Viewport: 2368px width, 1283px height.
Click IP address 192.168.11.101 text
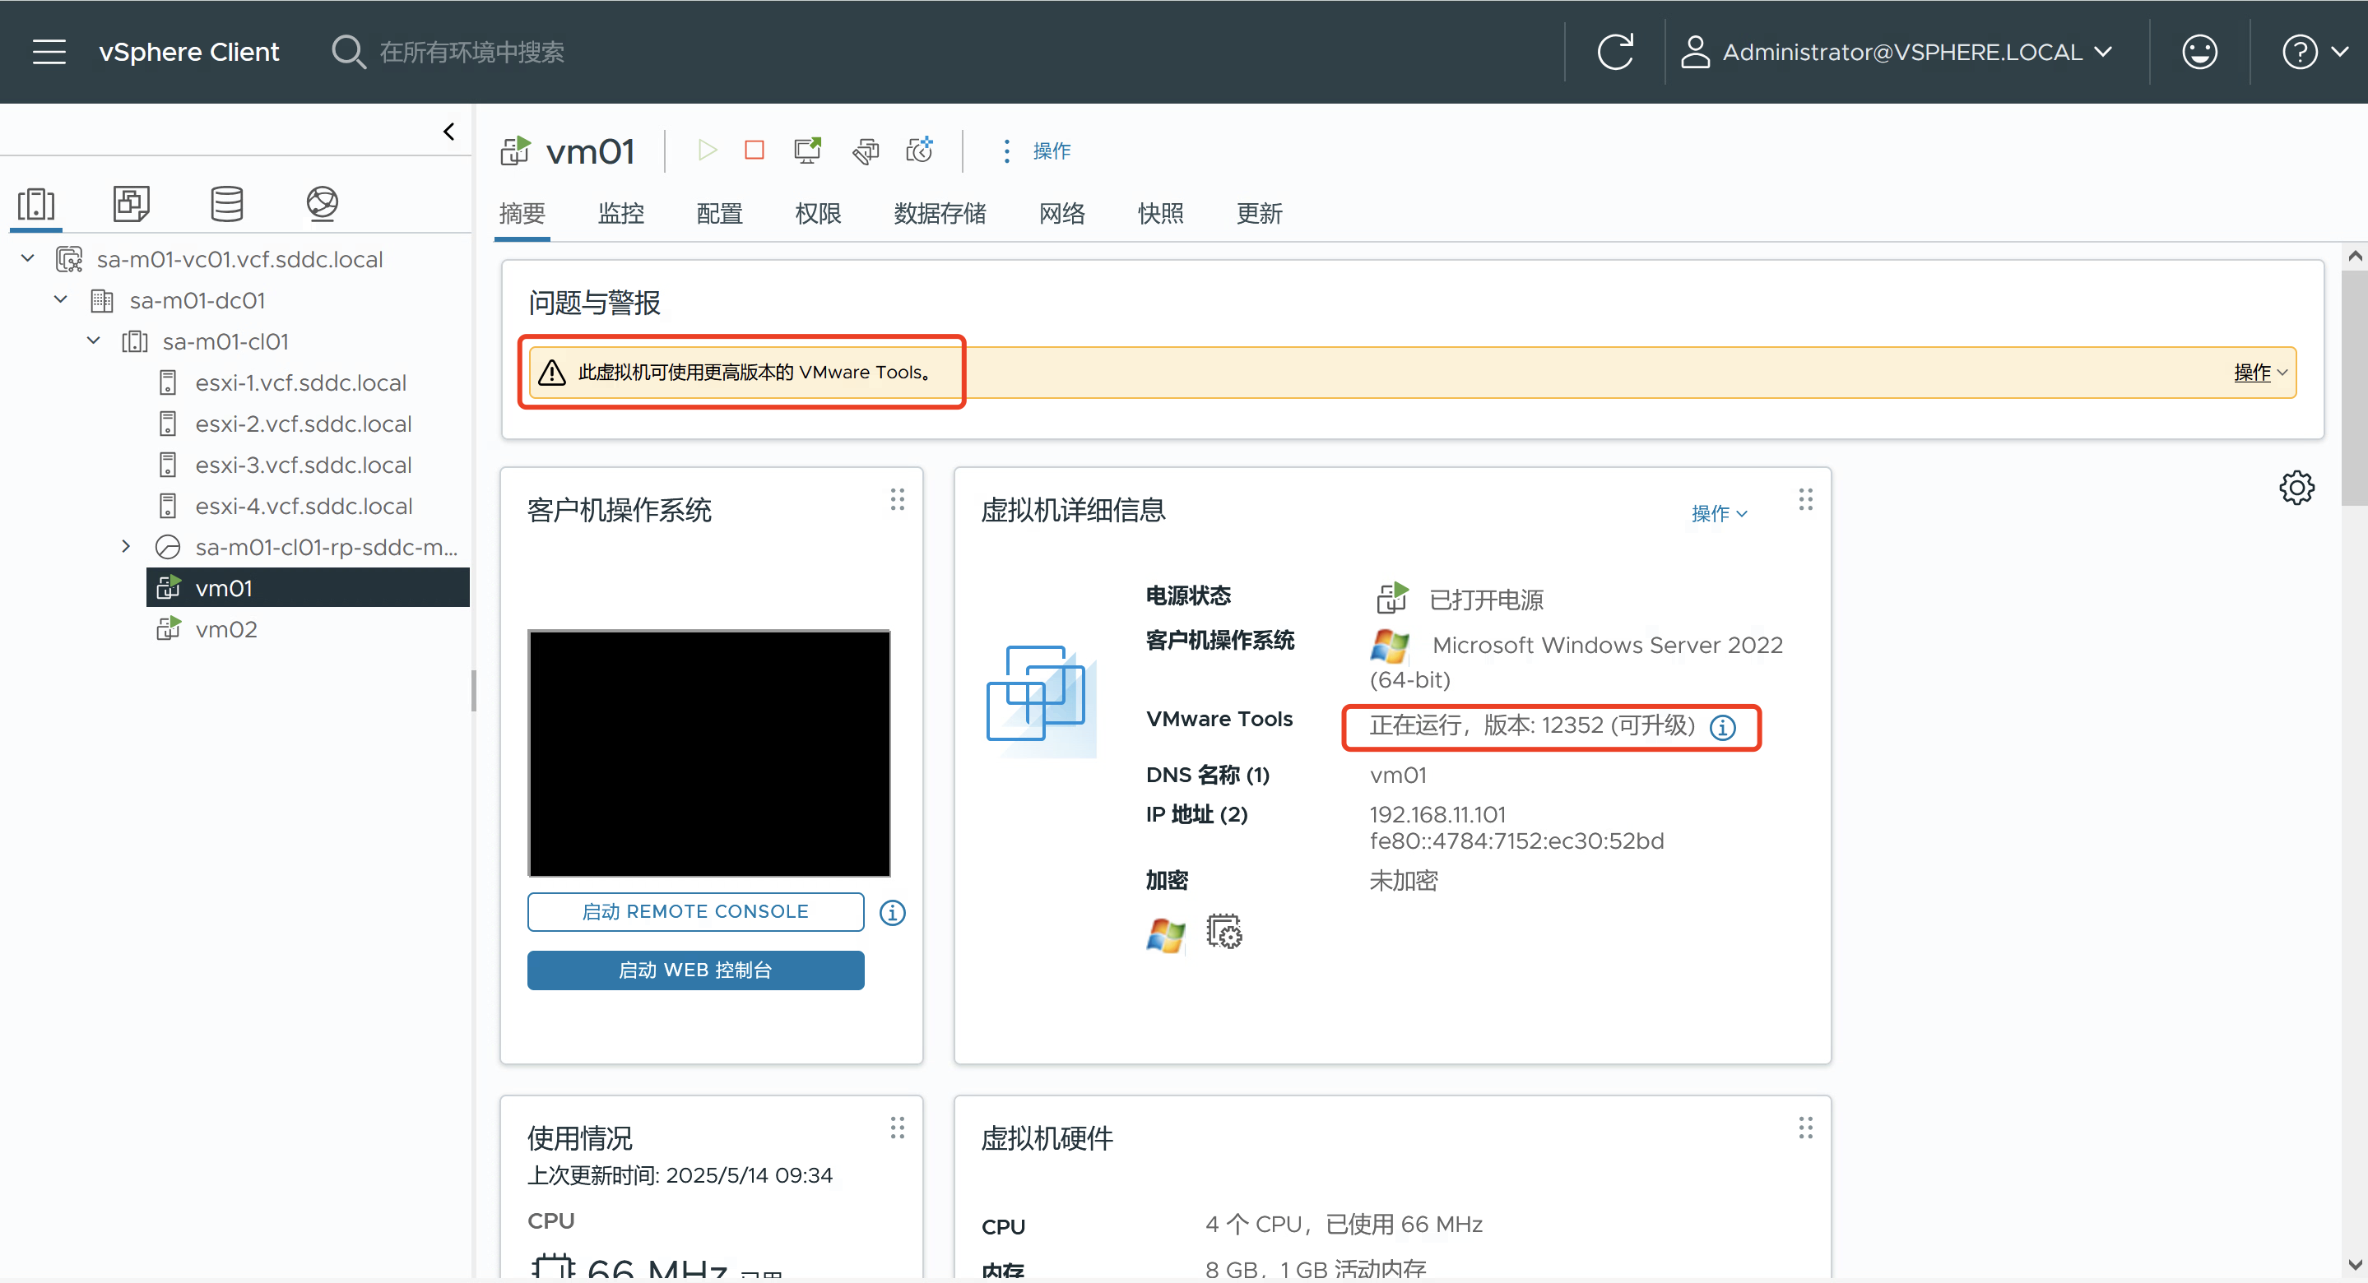pyautogui.click(x=1437, y=814)
